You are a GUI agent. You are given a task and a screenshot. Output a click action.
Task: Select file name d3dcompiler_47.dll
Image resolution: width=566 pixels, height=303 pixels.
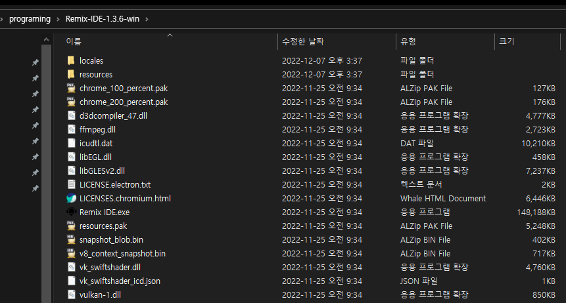click(x=113, y=115)
